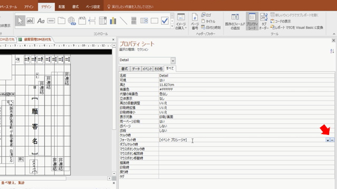
Task: Select the pointer selection tool
Action: coord(20,21)
